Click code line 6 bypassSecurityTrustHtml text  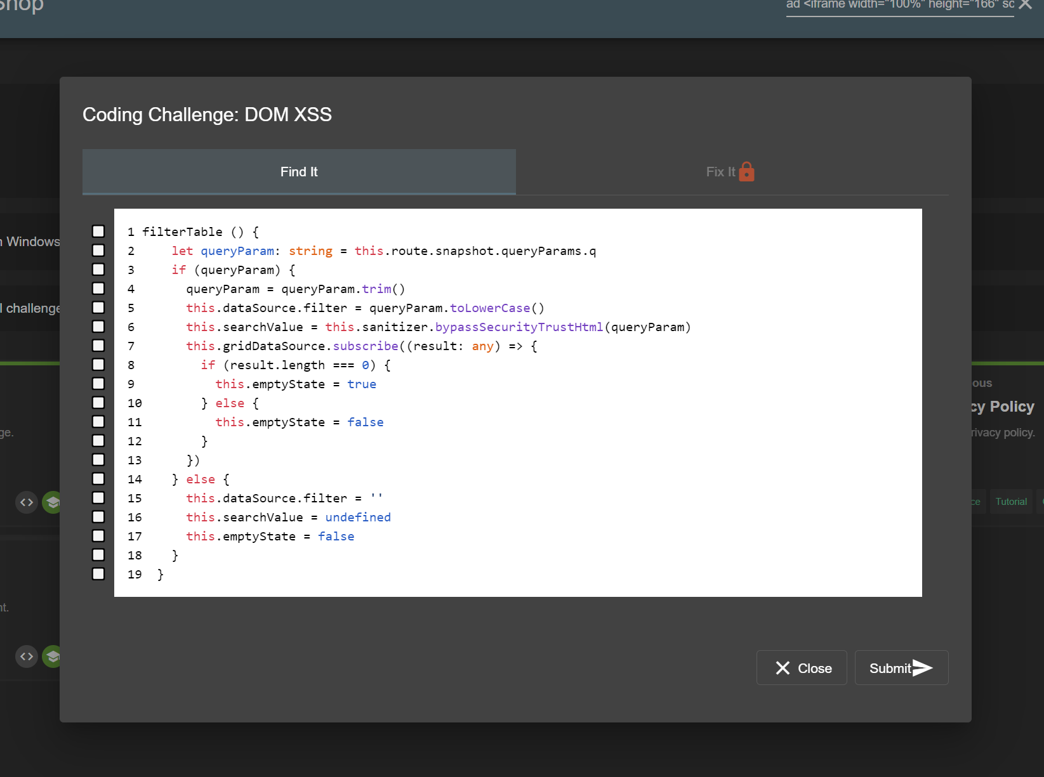[519, 327]
